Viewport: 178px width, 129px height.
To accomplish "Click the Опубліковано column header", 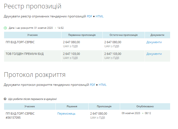I will [x=145, y=106].
